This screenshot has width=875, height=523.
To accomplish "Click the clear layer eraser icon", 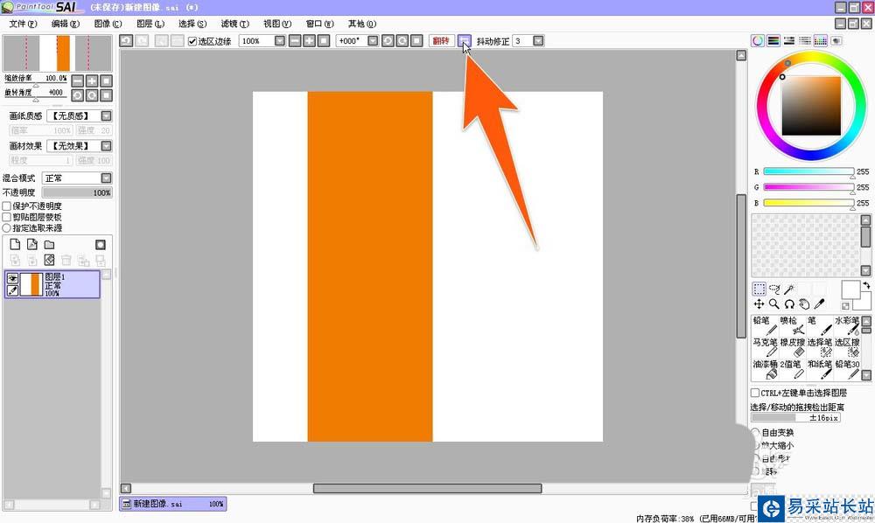I will tap(50, 260).
